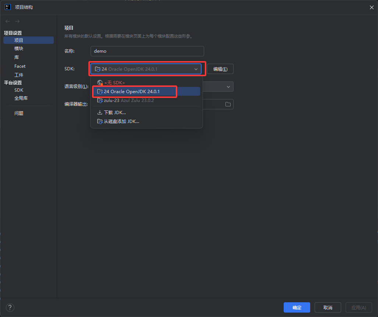Select SDK under 平台设置
378x317 pixels.
pos(19,90)
